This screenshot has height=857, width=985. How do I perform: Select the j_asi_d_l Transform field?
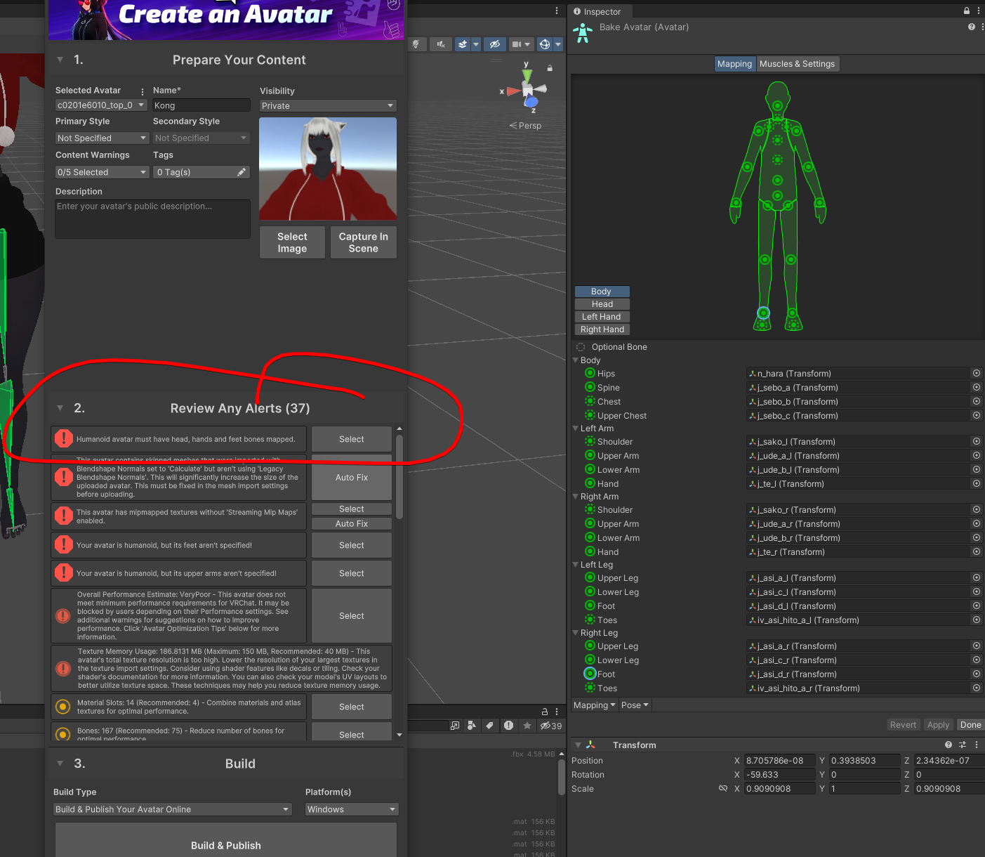click(858, 606)
